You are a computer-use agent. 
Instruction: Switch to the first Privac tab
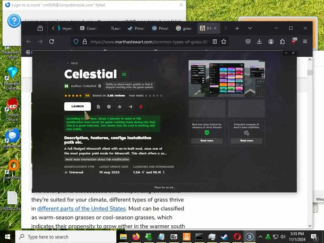136,28
